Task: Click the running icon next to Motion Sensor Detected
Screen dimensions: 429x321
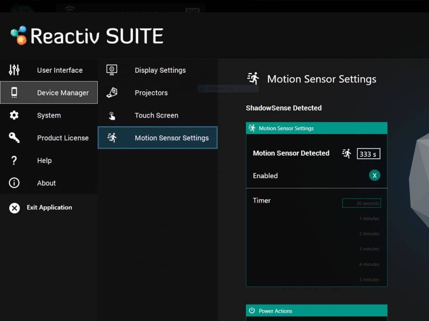Action: [x=346, y=153]
